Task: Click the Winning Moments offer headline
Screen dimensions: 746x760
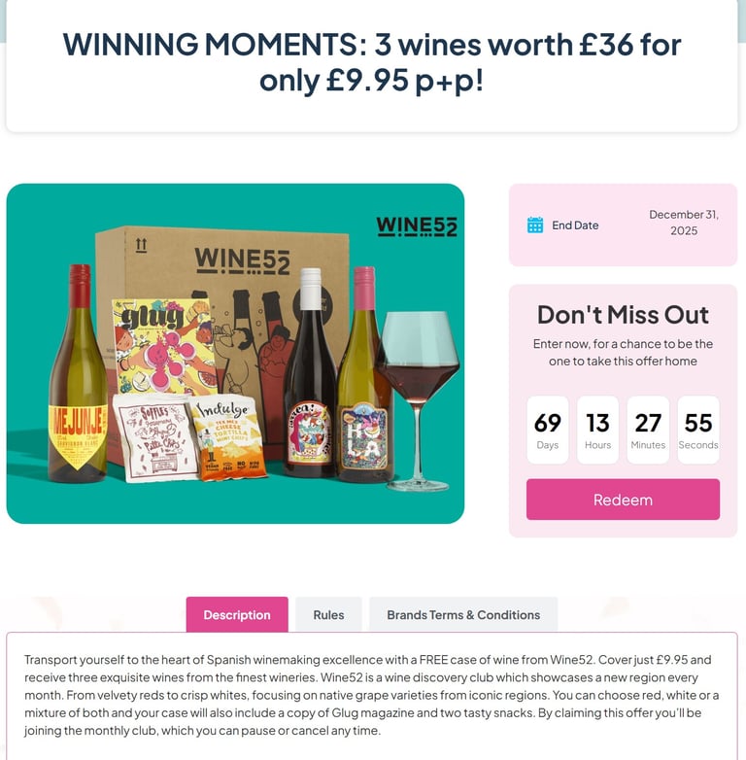Action: coord(372,62)
